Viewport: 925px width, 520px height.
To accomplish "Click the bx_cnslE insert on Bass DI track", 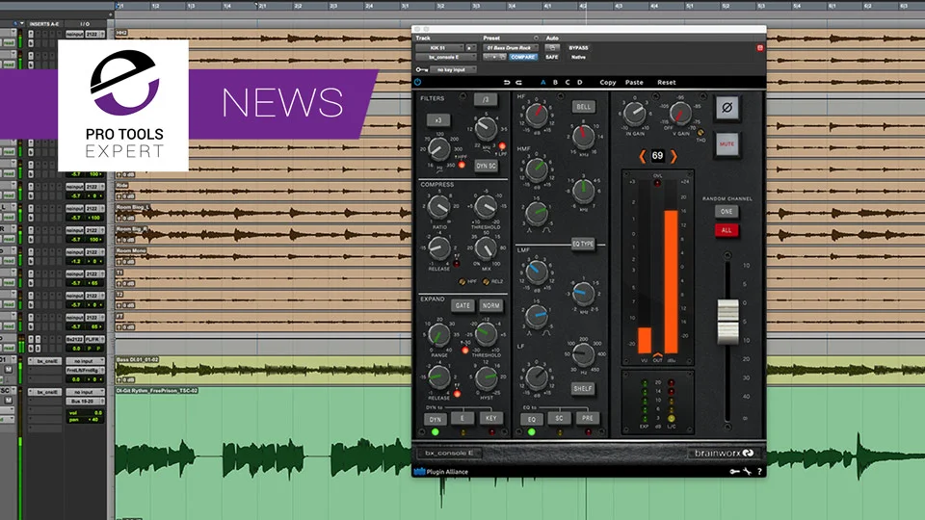I will click(x=45, y=361).
